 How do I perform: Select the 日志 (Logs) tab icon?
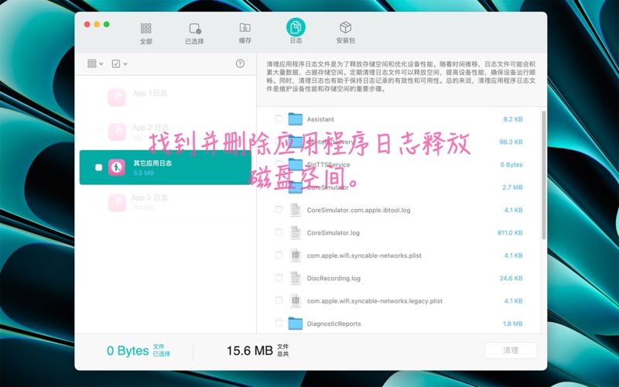tap(296, 28)
